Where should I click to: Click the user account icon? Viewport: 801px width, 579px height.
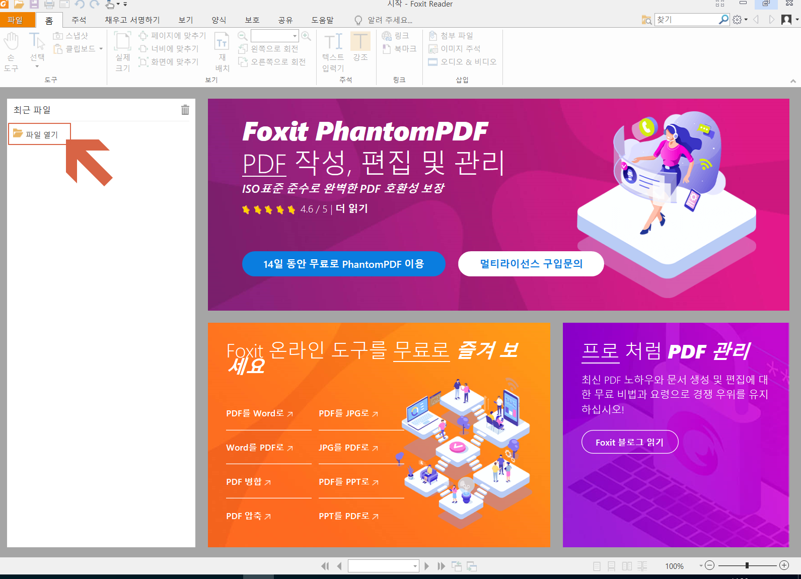coord(786,20)
